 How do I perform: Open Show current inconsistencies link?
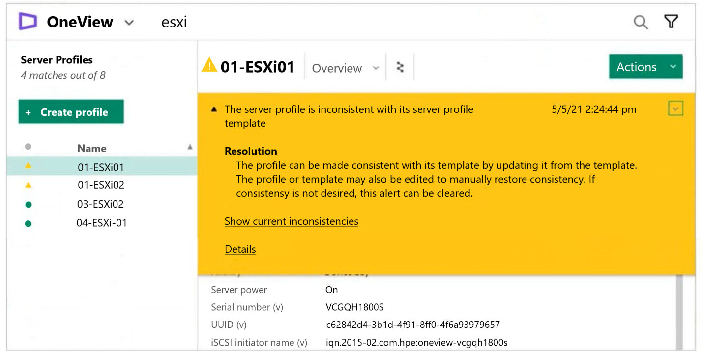tap(291, 221)
